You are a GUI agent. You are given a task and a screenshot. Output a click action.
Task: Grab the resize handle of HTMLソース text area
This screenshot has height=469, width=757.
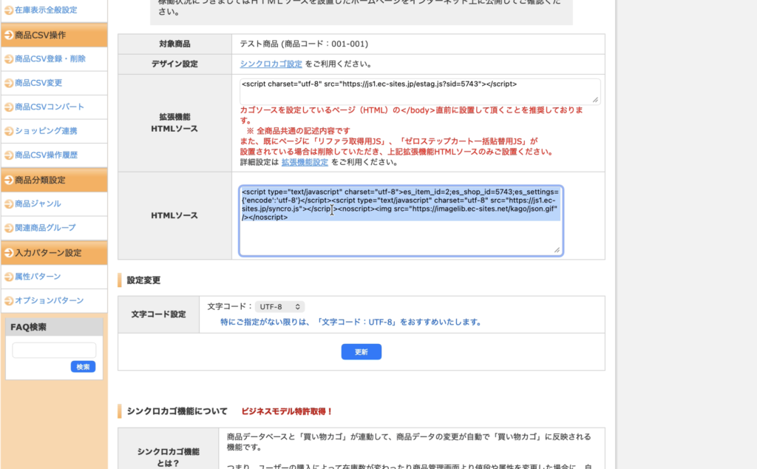(x=557, y=250)
